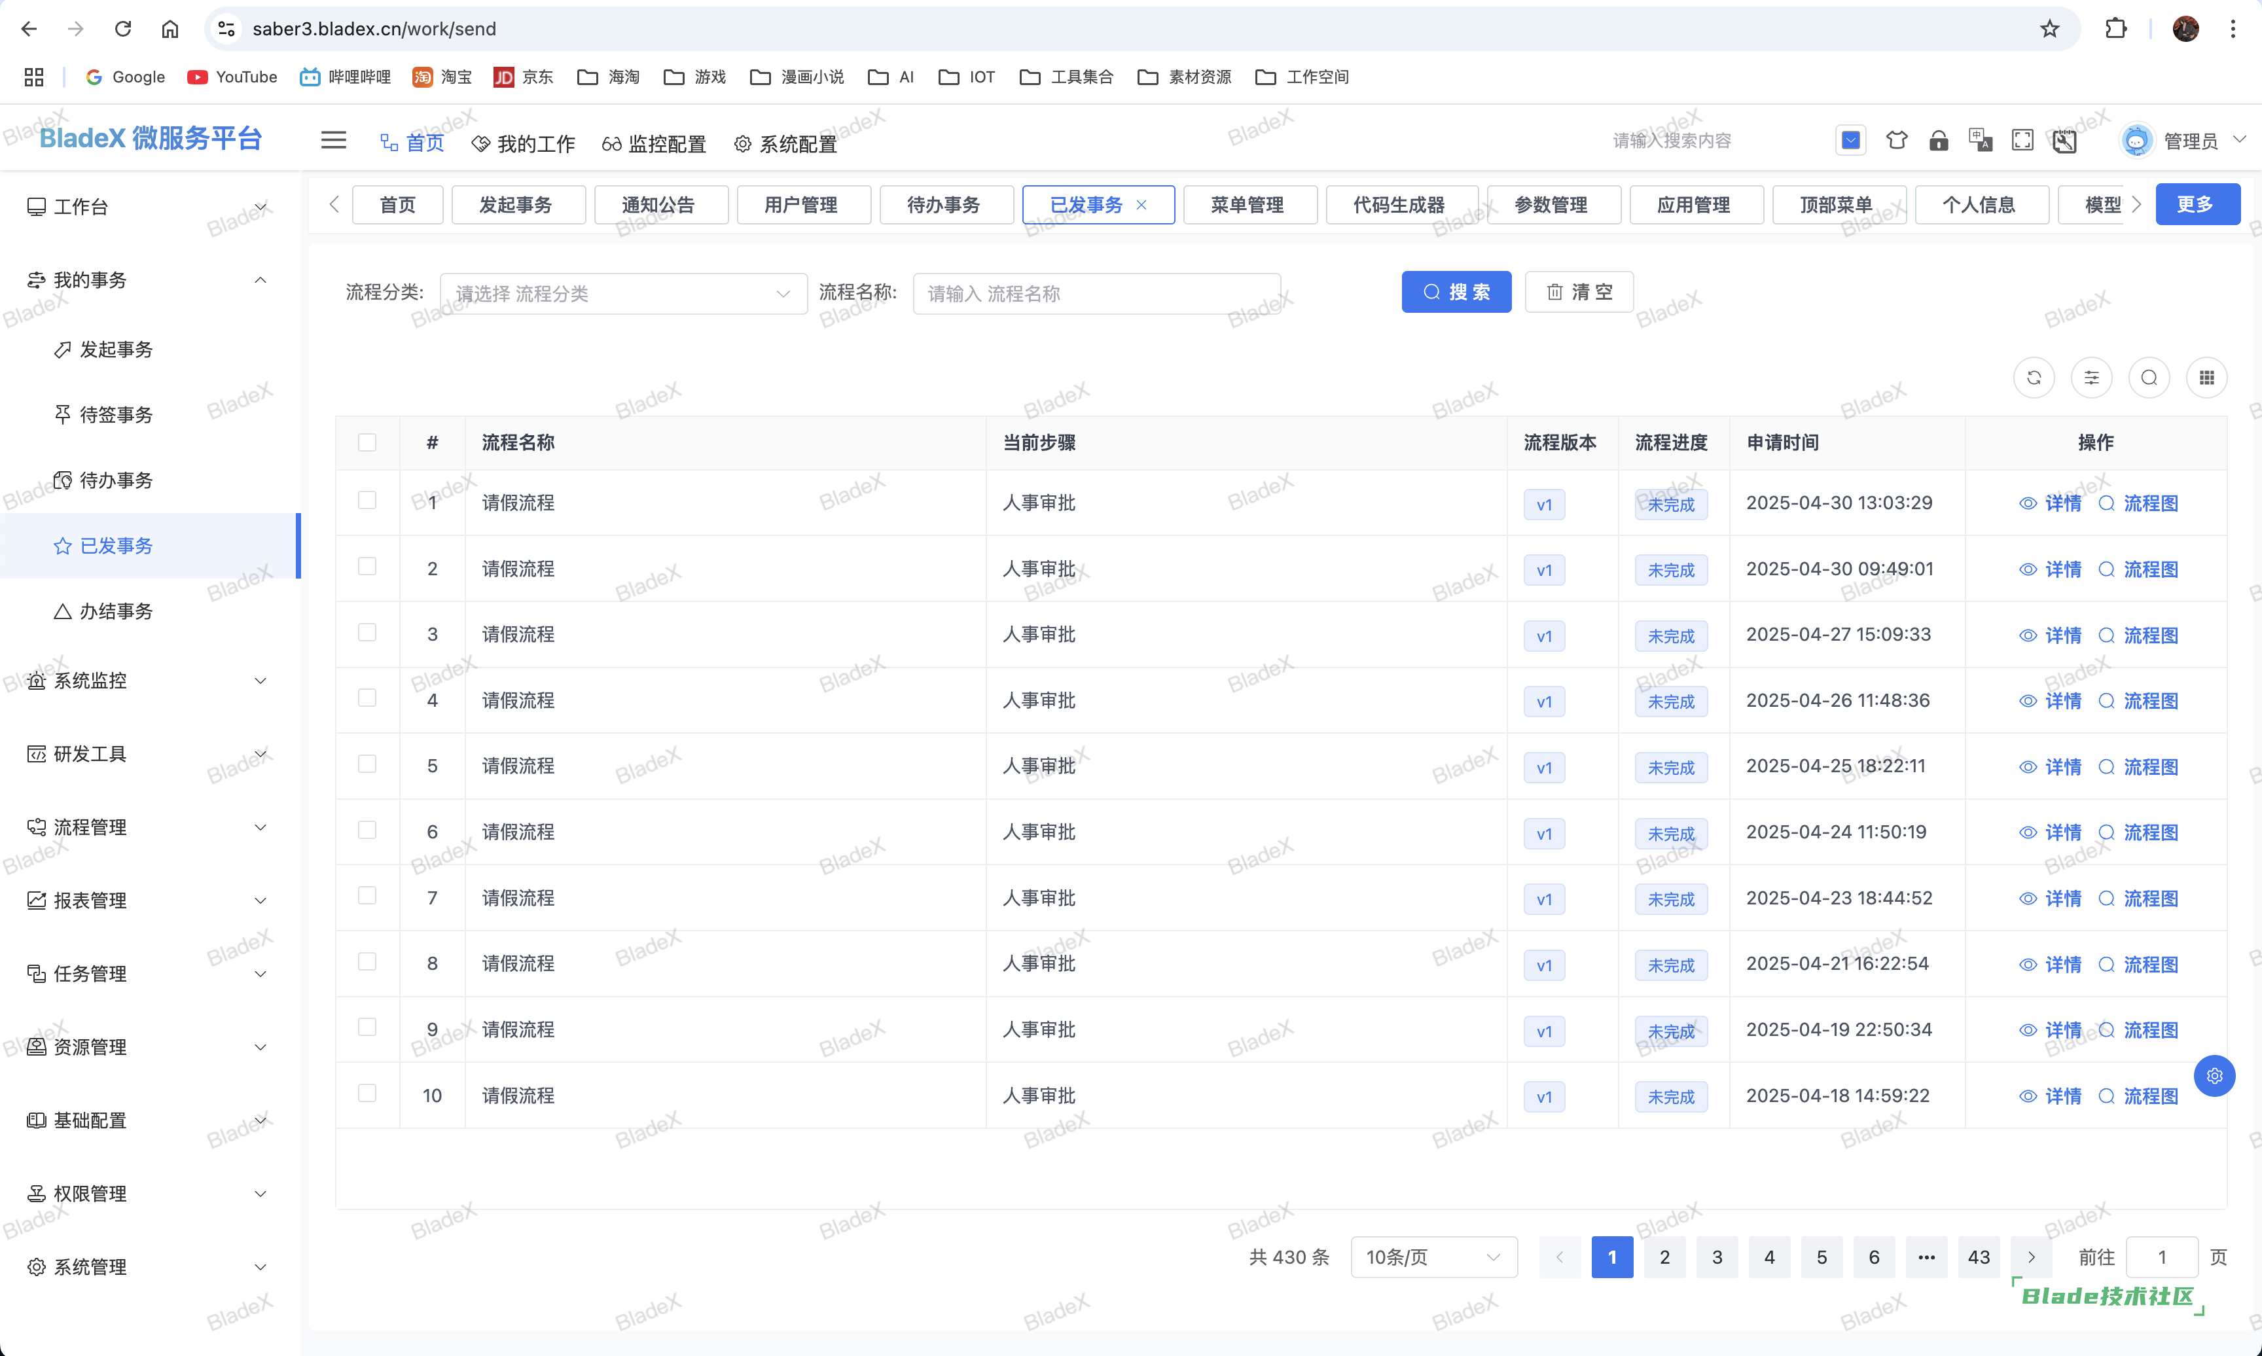Check the checkbox for row 7
Screen dimensions: 2262x1356
tap(367, 895)
